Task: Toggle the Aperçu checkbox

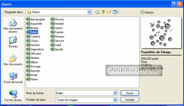Action: (143, 12)
